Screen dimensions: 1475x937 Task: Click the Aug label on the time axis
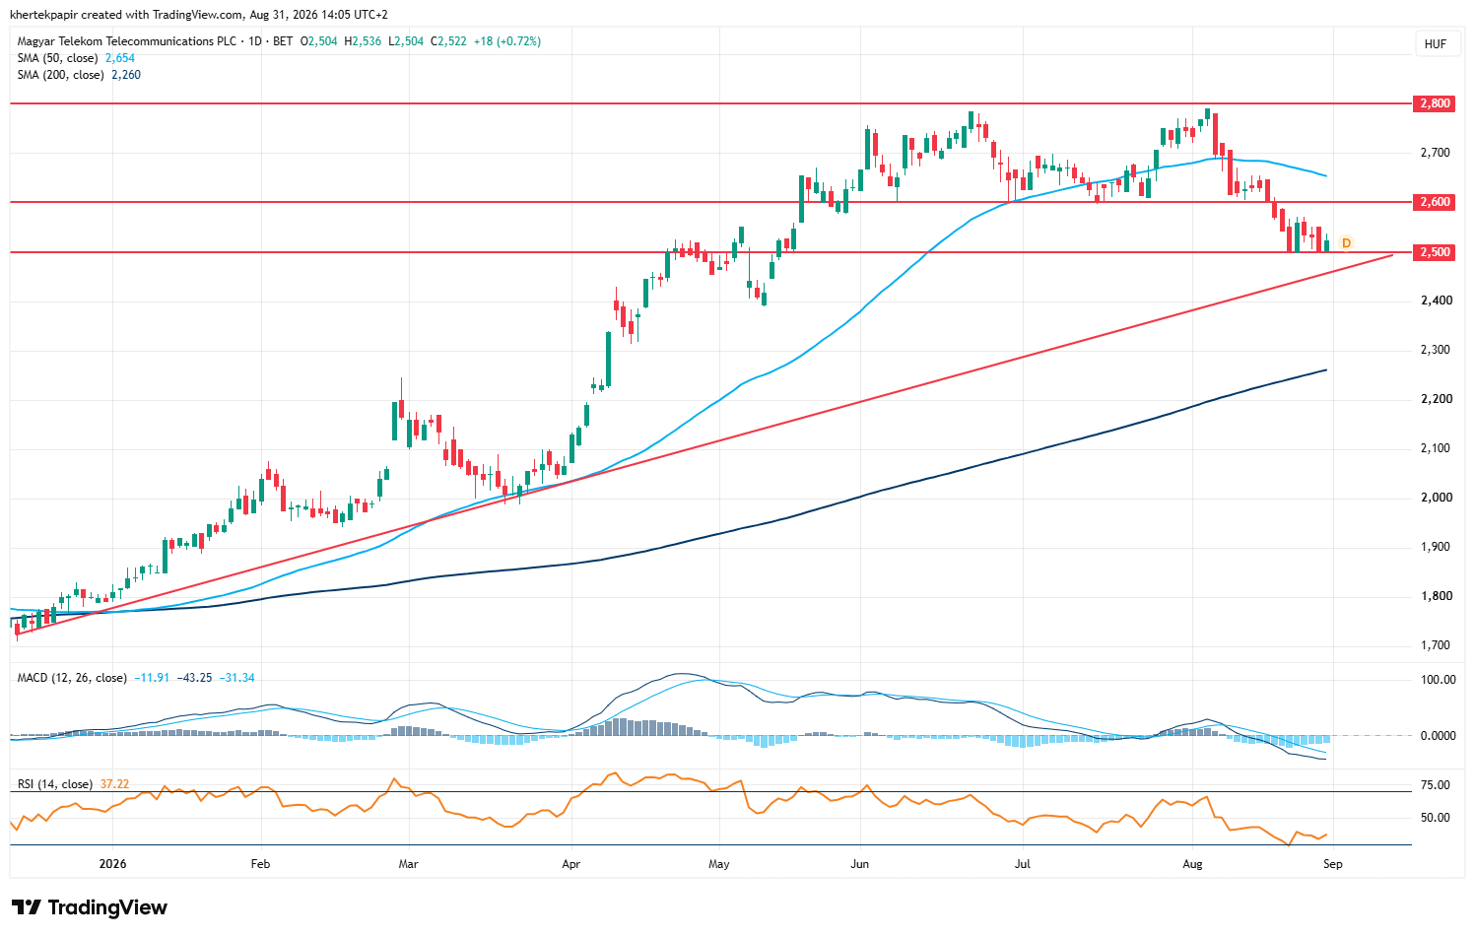pyautogui.click(x=1192, y=864)
